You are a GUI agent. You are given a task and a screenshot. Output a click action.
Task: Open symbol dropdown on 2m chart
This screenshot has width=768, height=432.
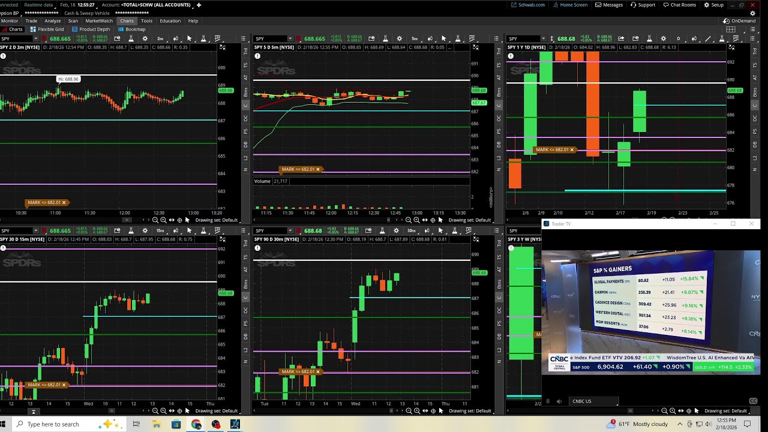(x=36, y=38)
